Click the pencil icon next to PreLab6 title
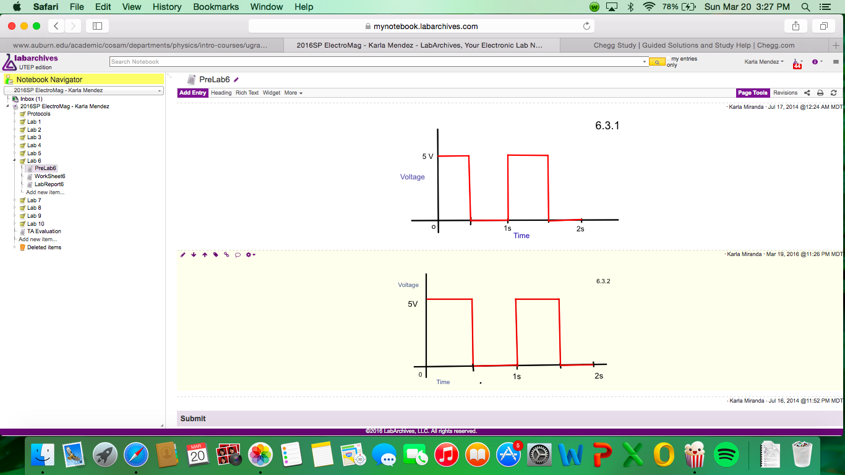845x475 pixels. (x=236, y=80)
